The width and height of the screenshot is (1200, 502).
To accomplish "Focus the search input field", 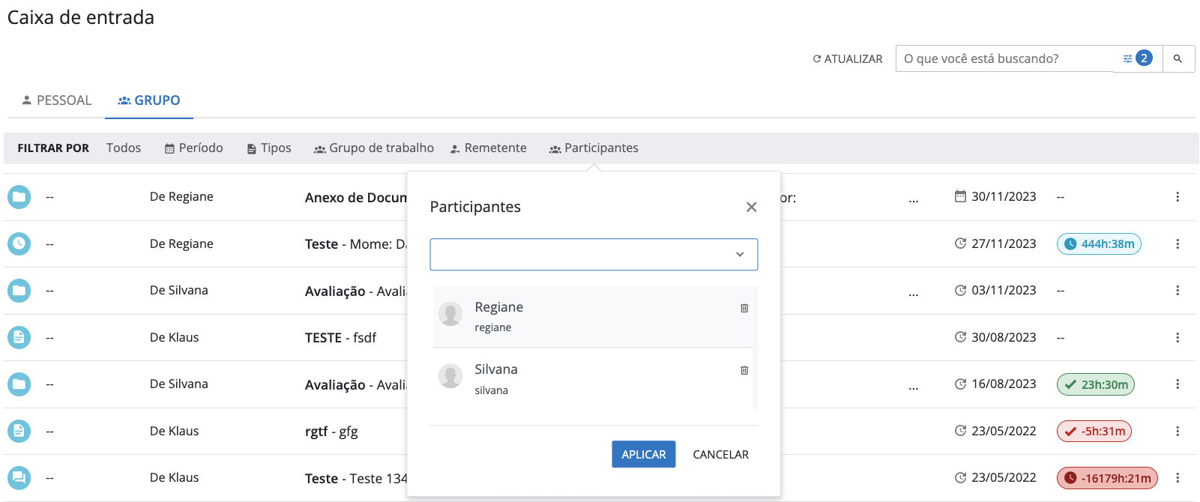I will coord(1004,58).
